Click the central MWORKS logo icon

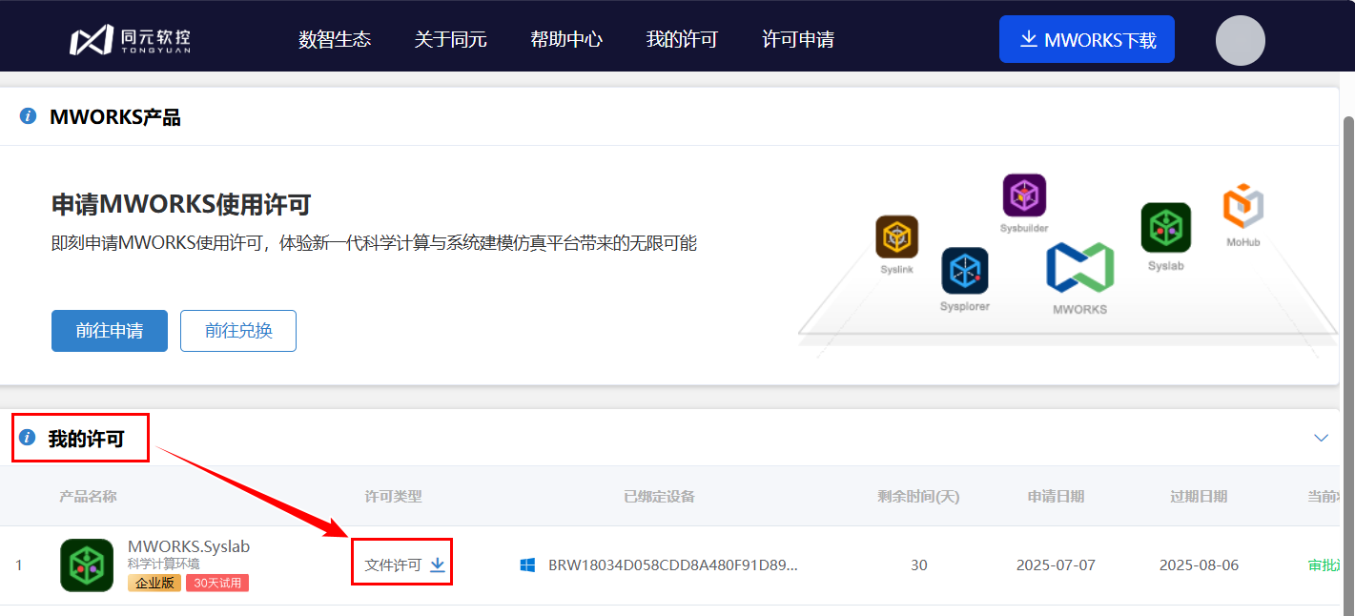tap(1079, 268)
